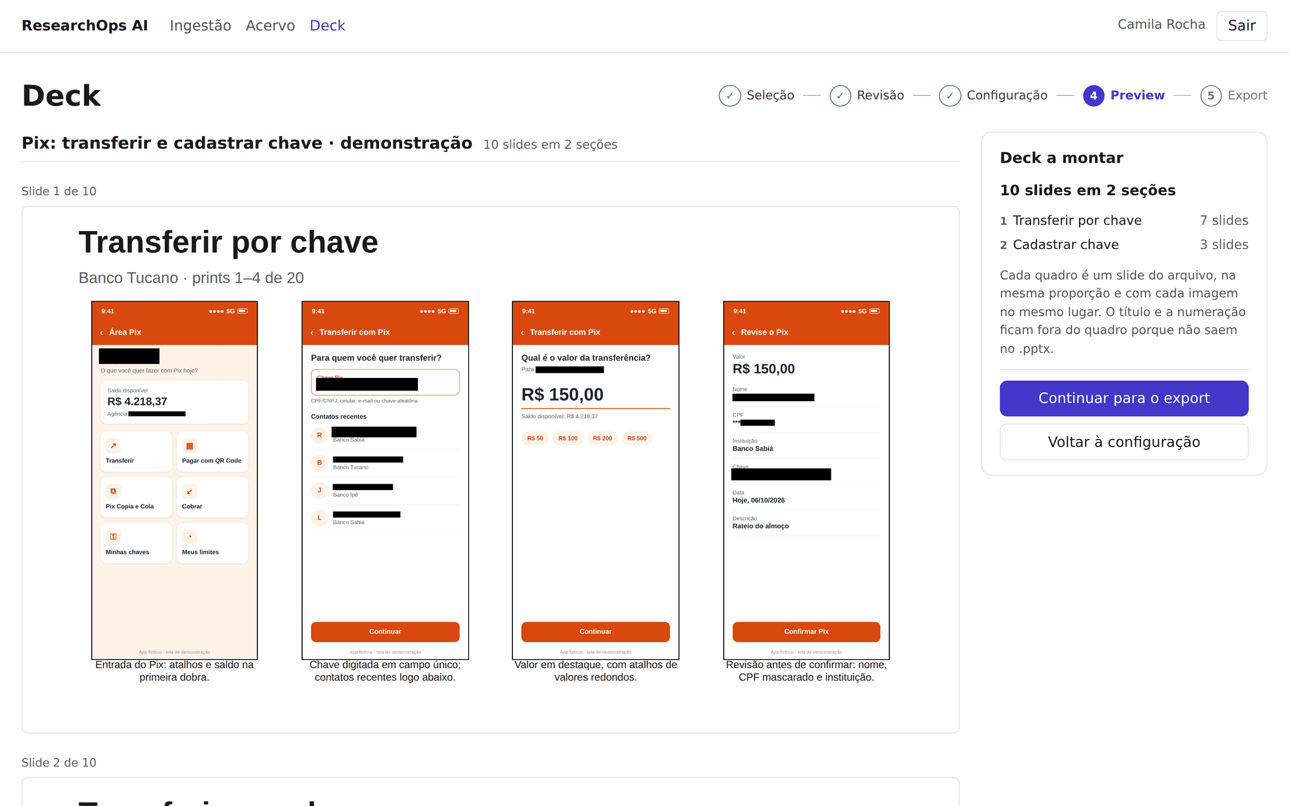Viewport: 1289px width, 806px height.
Task: Click the Minhas chaves icon
Action: 113,536
